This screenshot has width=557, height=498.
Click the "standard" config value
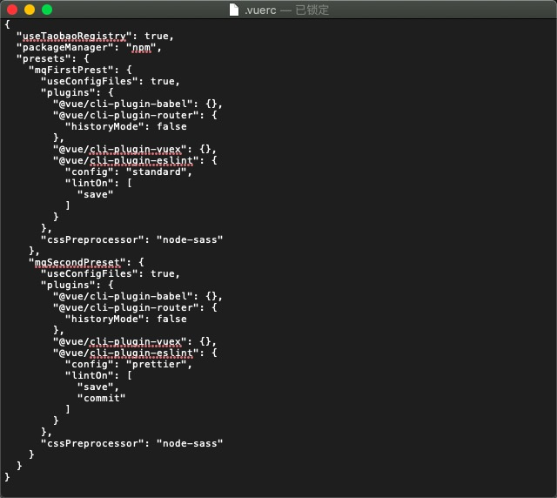pos(157,172)
